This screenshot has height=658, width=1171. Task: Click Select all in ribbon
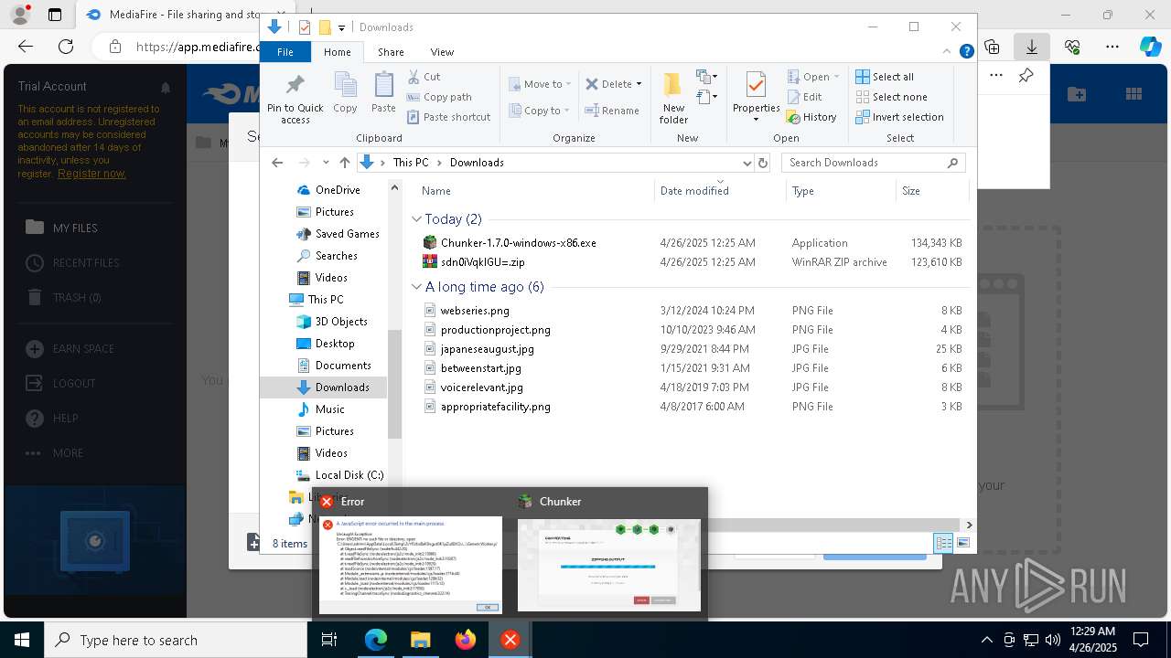click(x=885, y=77)
